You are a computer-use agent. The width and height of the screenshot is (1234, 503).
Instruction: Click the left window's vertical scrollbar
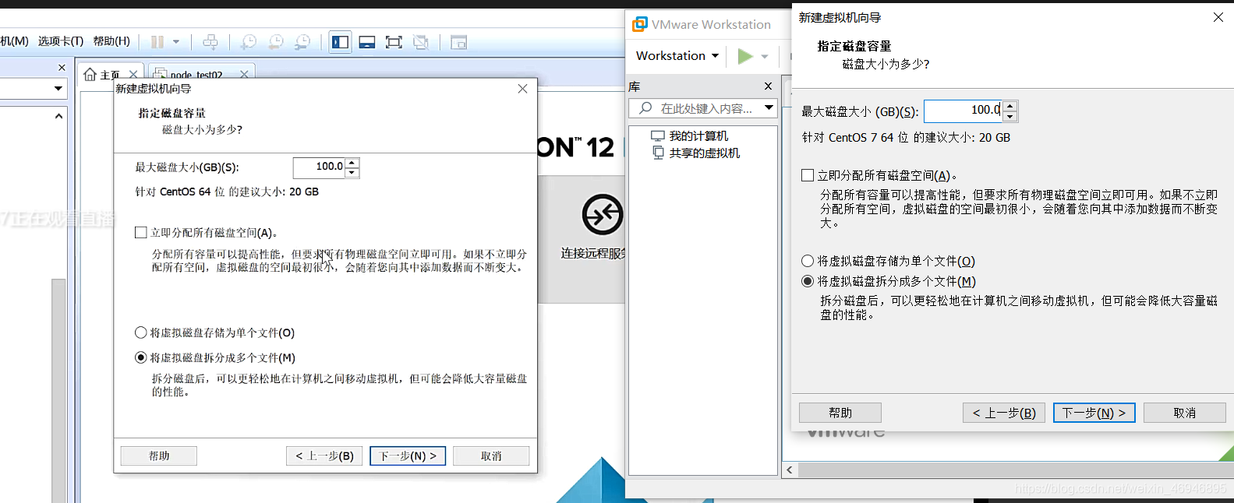[58, 389]
